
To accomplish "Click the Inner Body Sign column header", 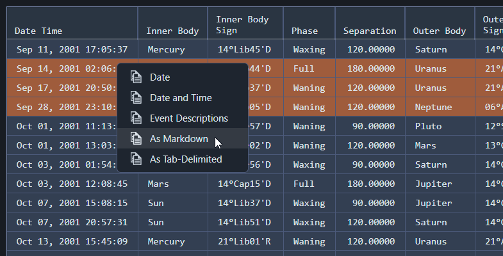I will click(x=245, y=23).
